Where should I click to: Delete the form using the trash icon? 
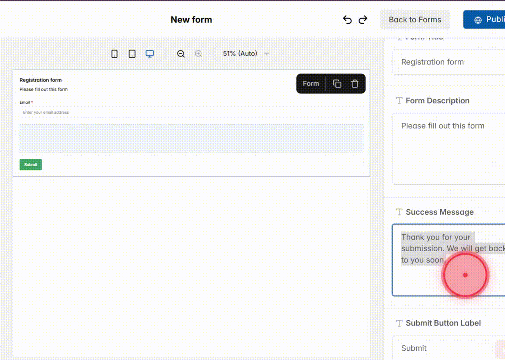(355, 83)
